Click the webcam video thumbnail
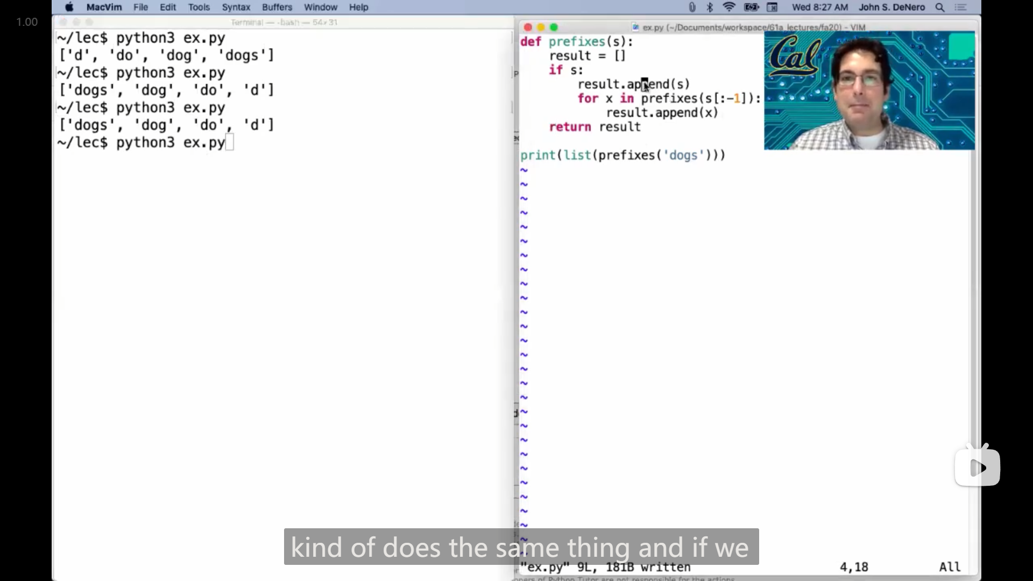Screen dimensions: 1033x581 pyautogui.click(x=869, y=90)
